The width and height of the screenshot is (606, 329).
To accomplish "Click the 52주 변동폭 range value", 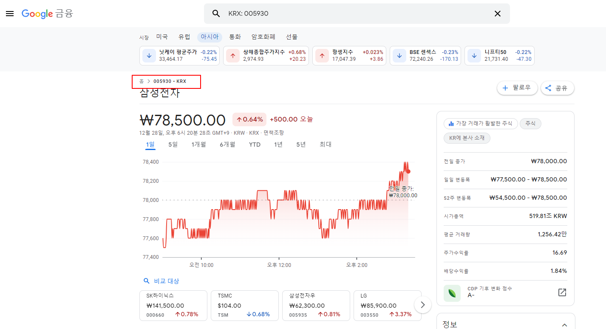I will click(x=528, y=198).
